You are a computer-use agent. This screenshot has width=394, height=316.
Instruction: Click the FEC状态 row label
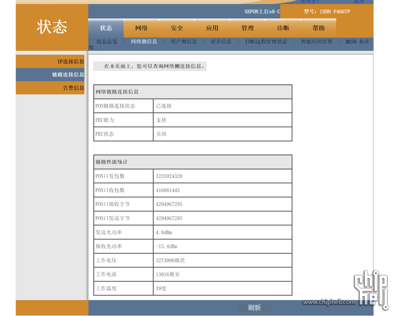pyautogui.click(x=105, y=134)
